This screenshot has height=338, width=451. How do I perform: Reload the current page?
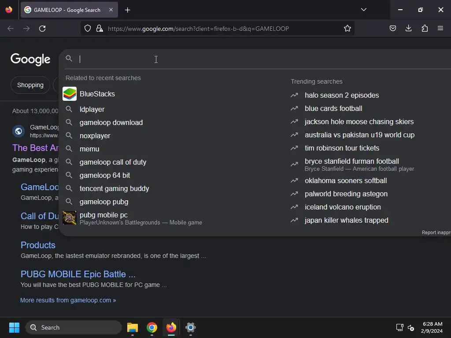tap(42, 29)
